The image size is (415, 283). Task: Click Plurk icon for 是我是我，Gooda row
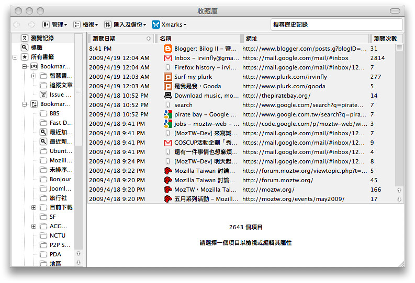pyautogui.click(x=168, y=86)
